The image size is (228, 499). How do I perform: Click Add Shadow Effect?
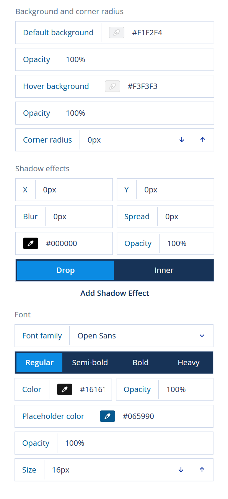pos(115,293)
